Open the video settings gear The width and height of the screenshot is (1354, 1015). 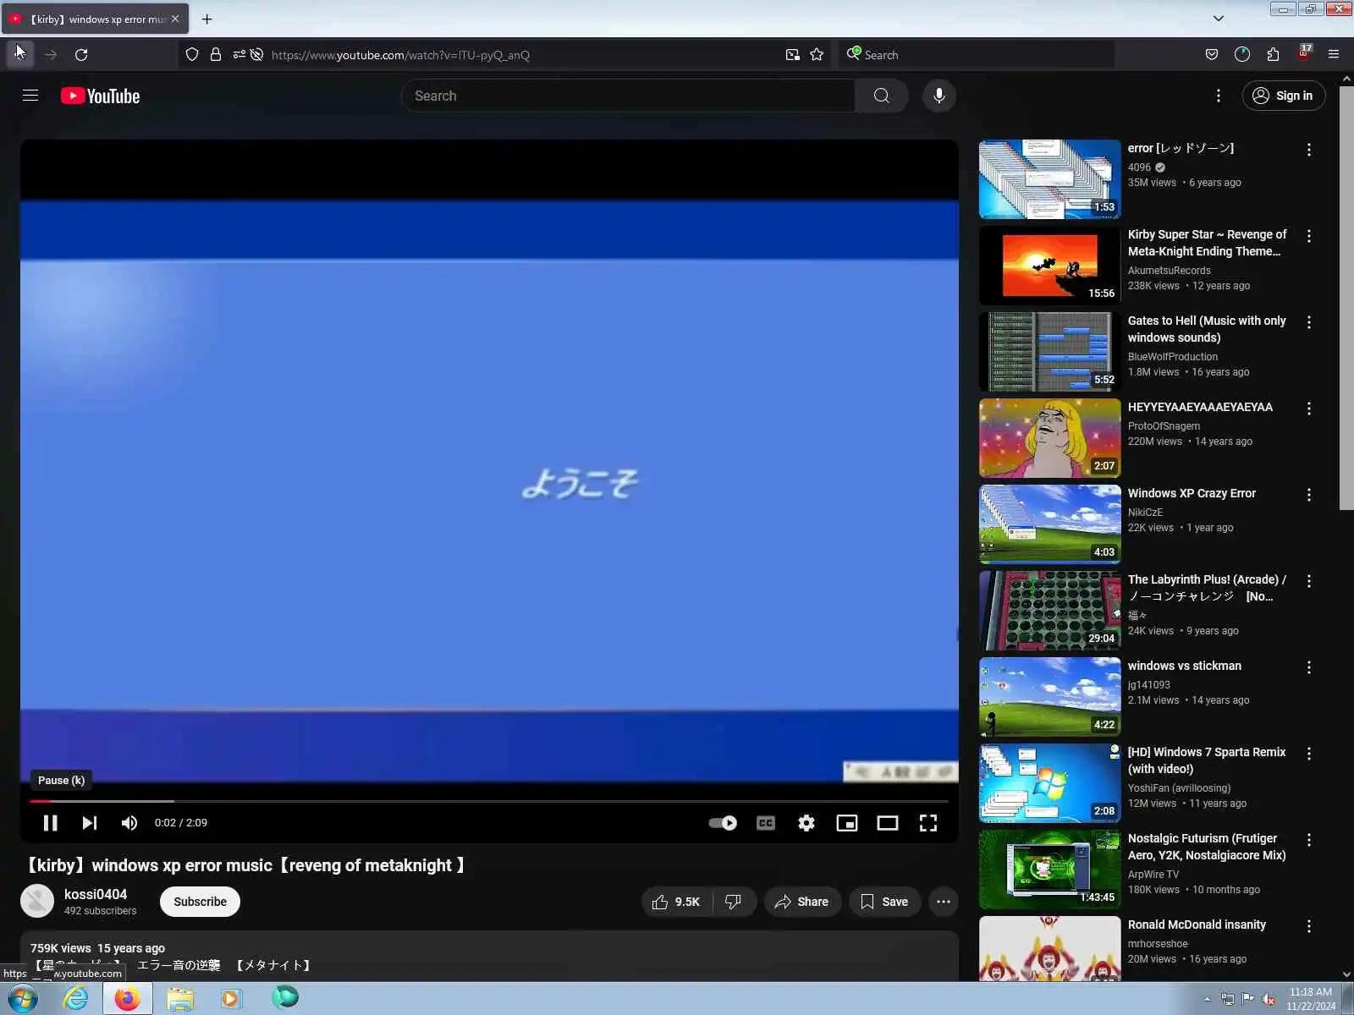click(x=806, y=823)
